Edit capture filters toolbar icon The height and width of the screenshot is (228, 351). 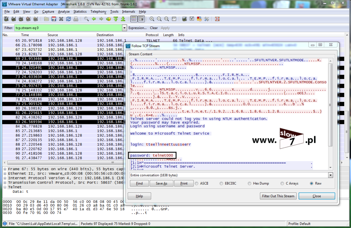[185, 19]
